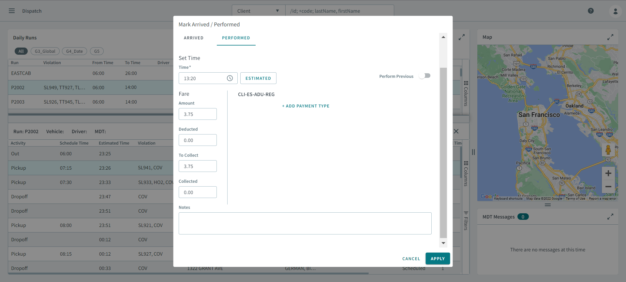The height and width of the screenshot is (282, 626).
Task: Click Report a map error link
Action: [602, 199]
